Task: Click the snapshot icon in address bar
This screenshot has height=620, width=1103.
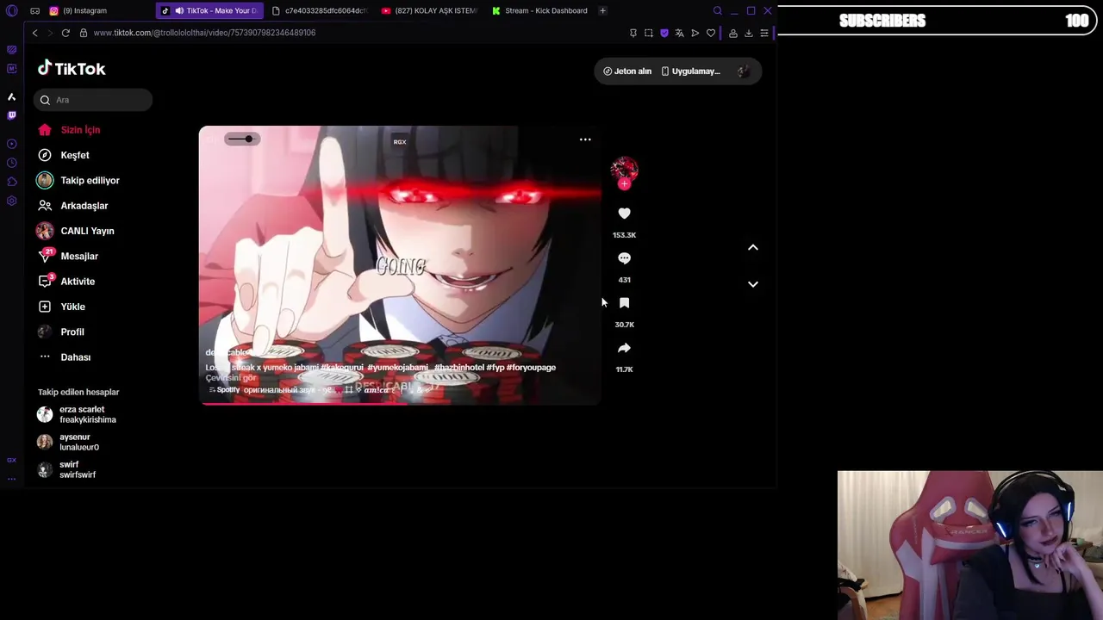Action: click(x=649, y=33)
